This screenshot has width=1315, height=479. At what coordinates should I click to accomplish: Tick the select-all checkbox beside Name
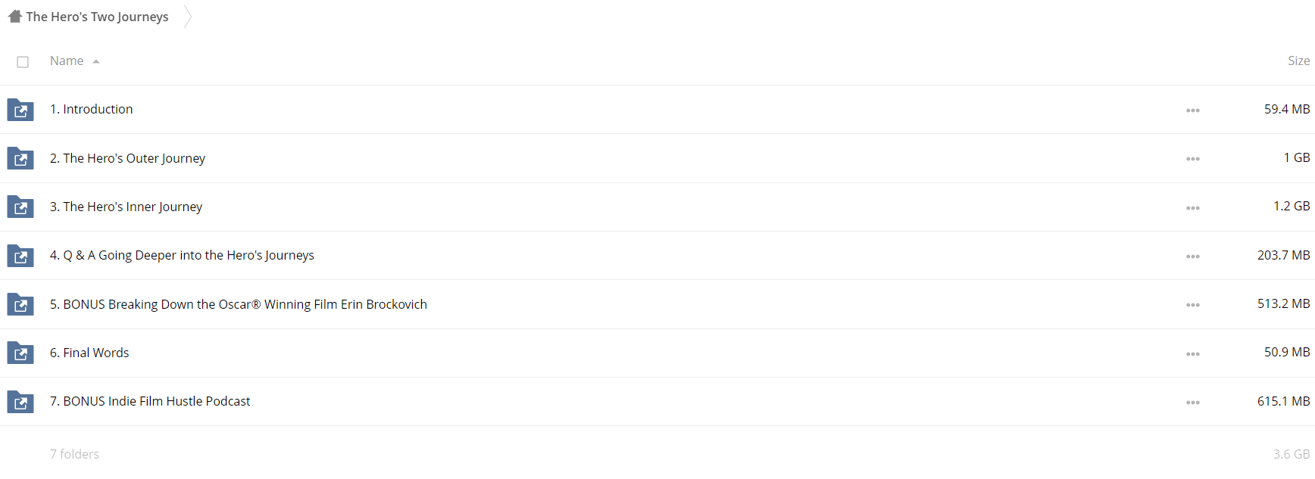[23, 62]
